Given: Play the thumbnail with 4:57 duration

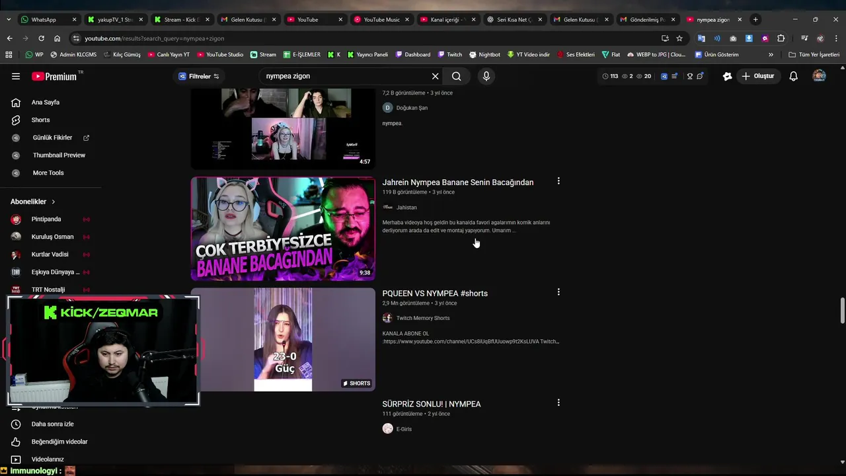Looking at the screenshot, I should [x=283, y=128].
